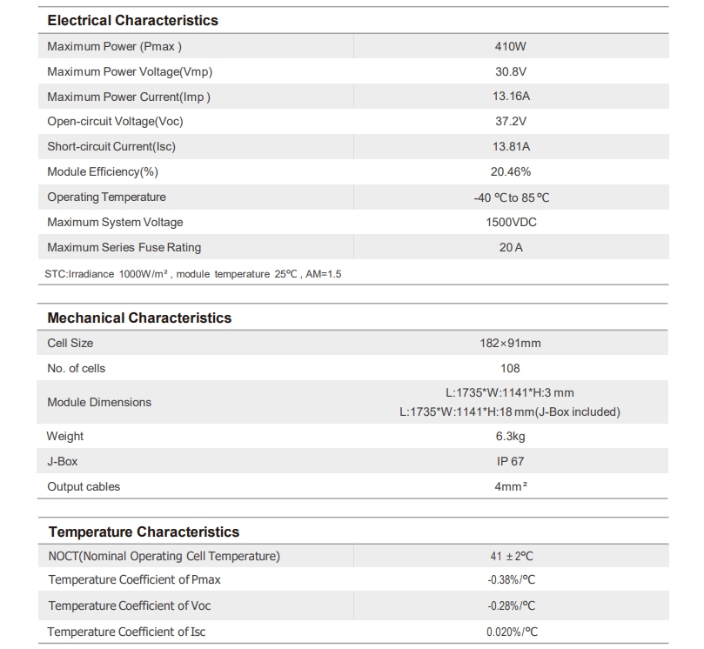Select the Maximum Power Voltage(Vmp) label
The image size is (704, 649).
point(130,72)
